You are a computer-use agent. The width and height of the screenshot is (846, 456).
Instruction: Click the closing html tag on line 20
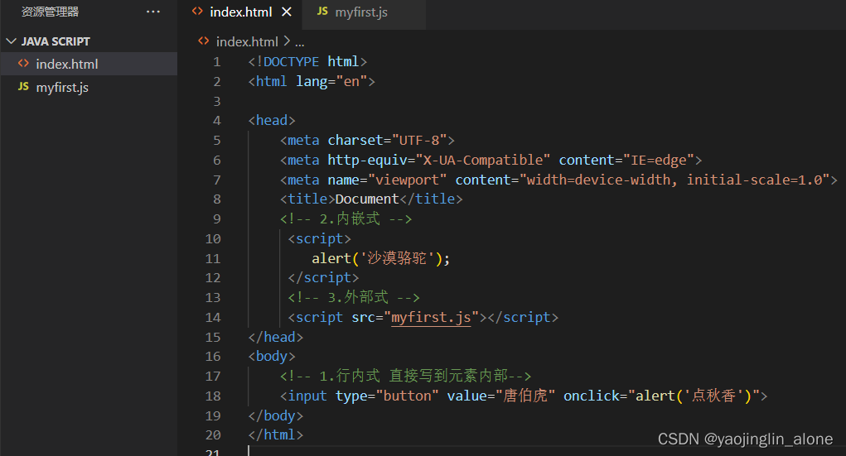coord(276,435)
